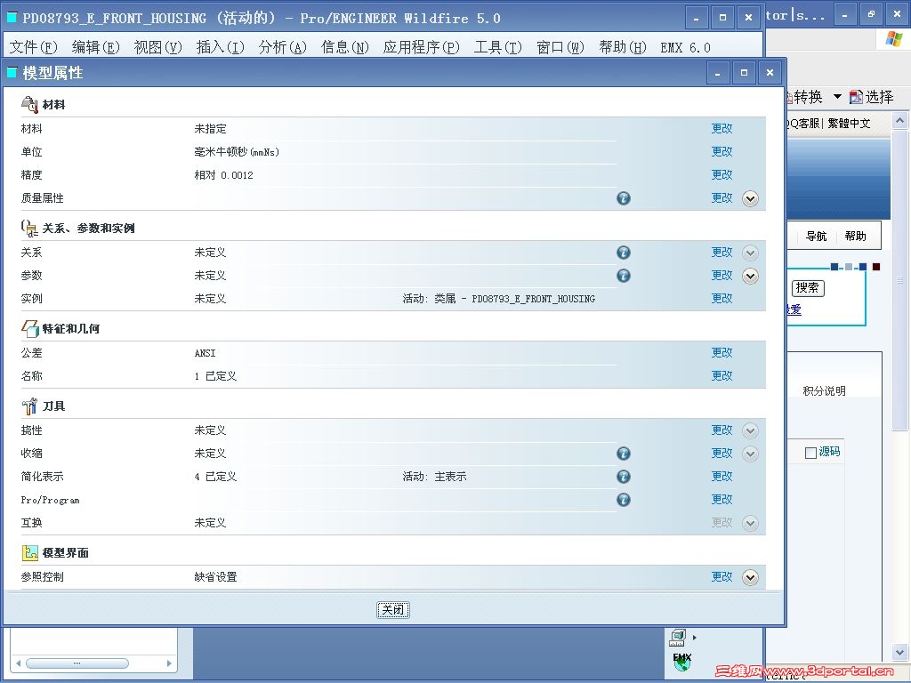This screenshot has width=911, height=683.
Task: Click the 帮助 tab in background window
Action: [855, 237]
